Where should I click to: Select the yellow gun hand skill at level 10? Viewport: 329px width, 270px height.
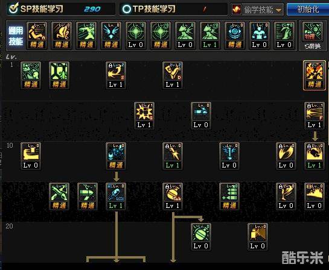point(31,156)
